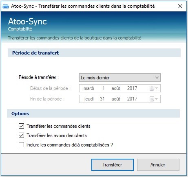Close the Atoo-Sync dialog window

(180, 6)
